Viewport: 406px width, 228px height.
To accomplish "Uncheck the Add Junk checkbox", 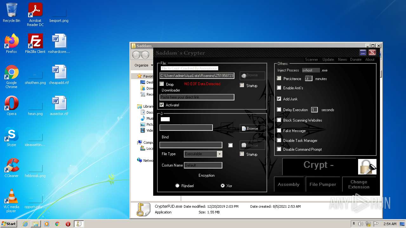I will click(279, 99).
